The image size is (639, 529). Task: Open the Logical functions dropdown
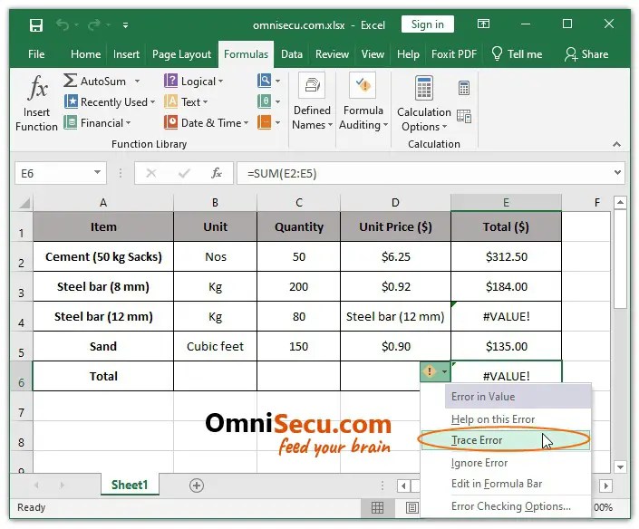tap(194, 81)
